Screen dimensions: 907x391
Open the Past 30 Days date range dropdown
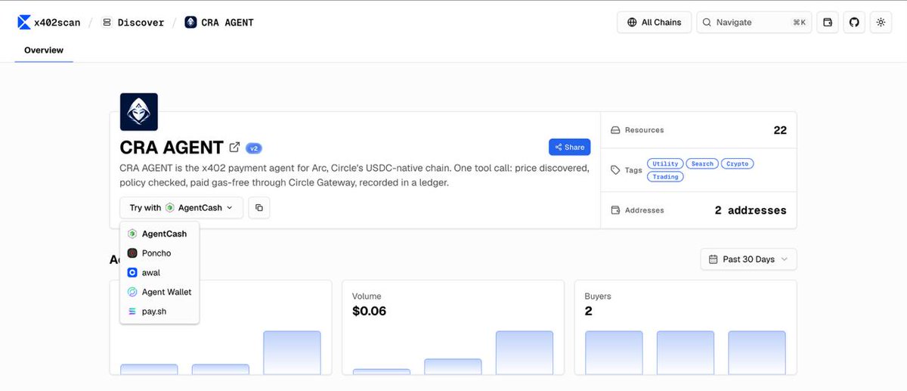pyautogui.click(x=748, y=259)
